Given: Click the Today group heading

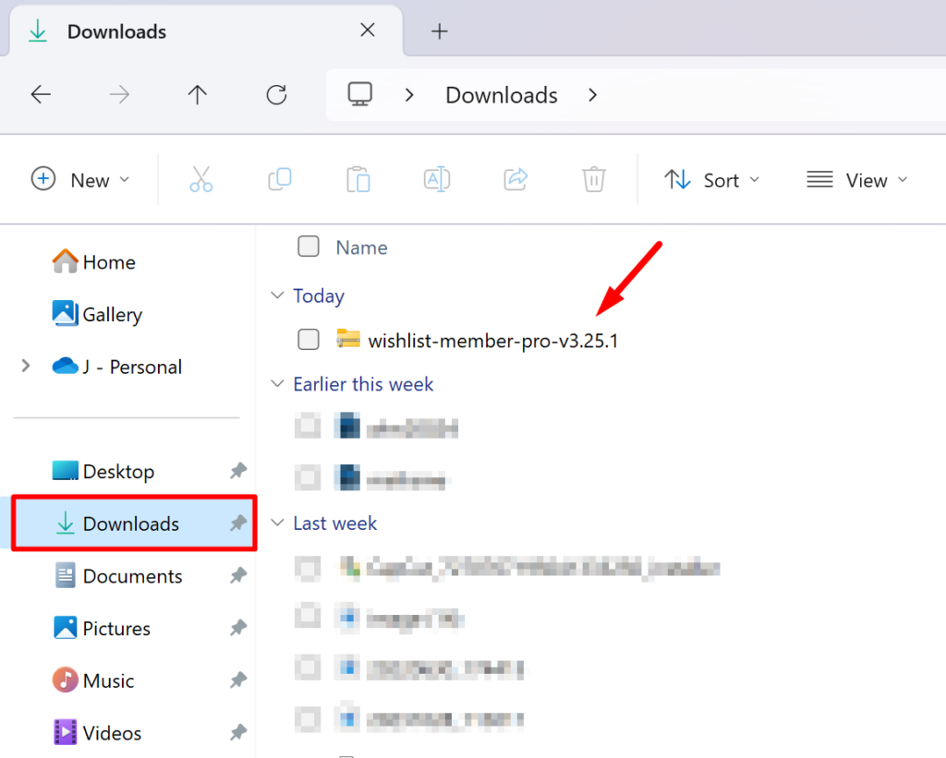Looking at the screenshot, I should (319, 295).
